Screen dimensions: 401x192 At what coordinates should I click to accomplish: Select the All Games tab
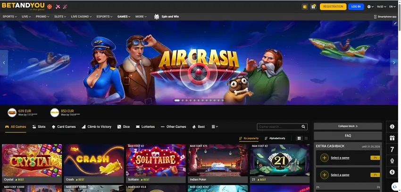coord(16,126)
